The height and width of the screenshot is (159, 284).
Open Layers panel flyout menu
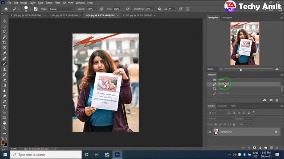[x=281, y=106]
